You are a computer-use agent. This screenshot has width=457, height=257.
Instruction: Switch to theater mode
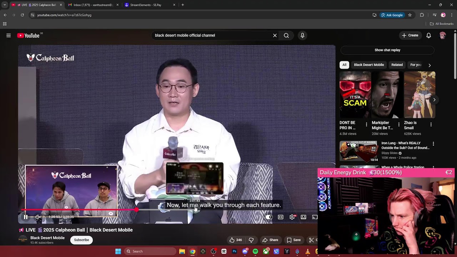[303, 217]
